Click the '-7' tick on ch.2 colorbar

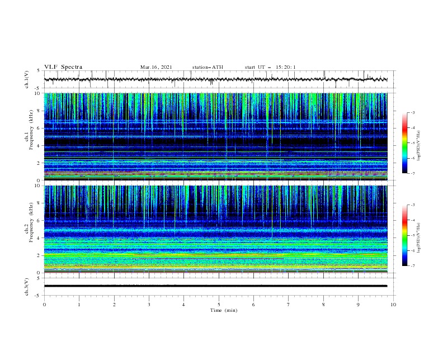pos(412,266)
